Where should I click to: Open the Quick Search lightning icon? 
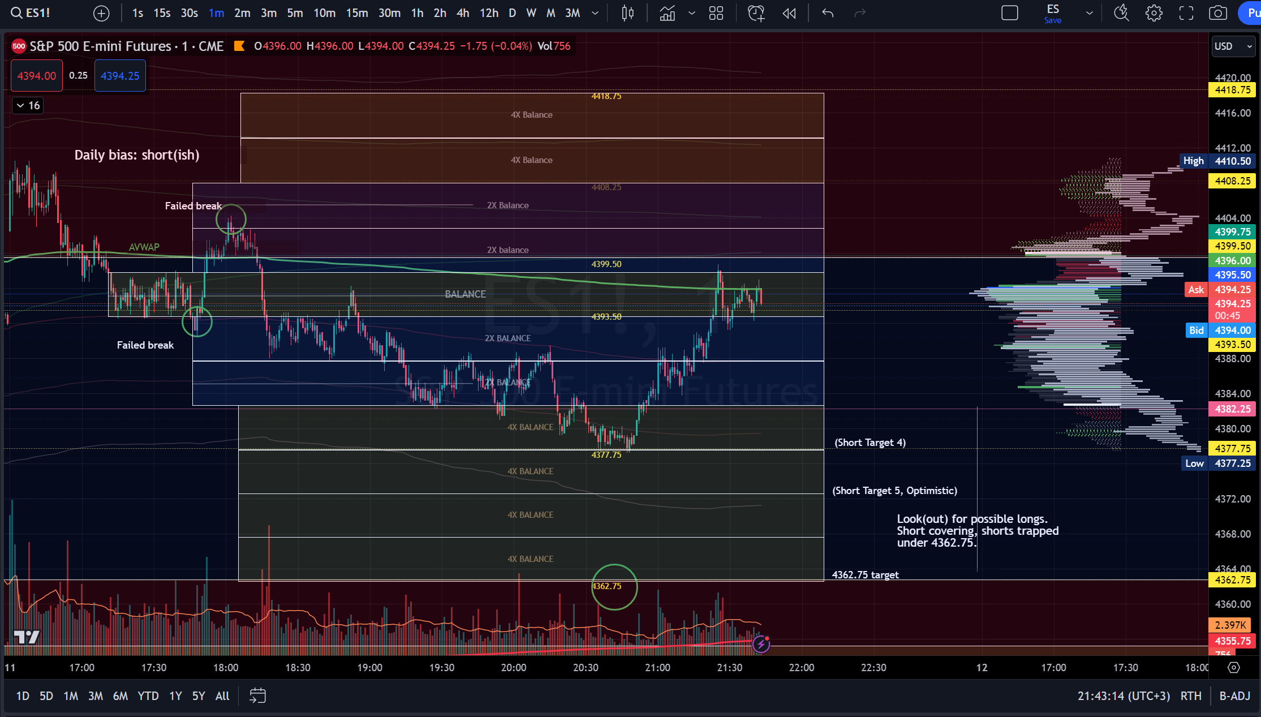(1121, 13)
